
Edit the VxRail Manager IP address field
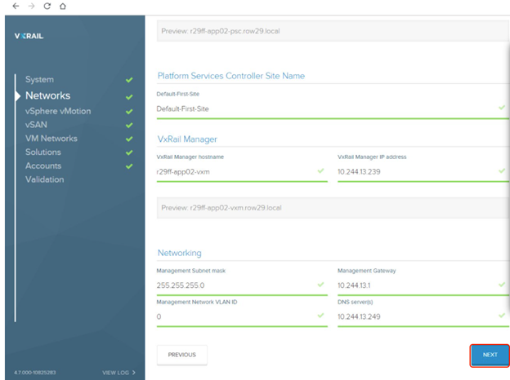[423, 172]
